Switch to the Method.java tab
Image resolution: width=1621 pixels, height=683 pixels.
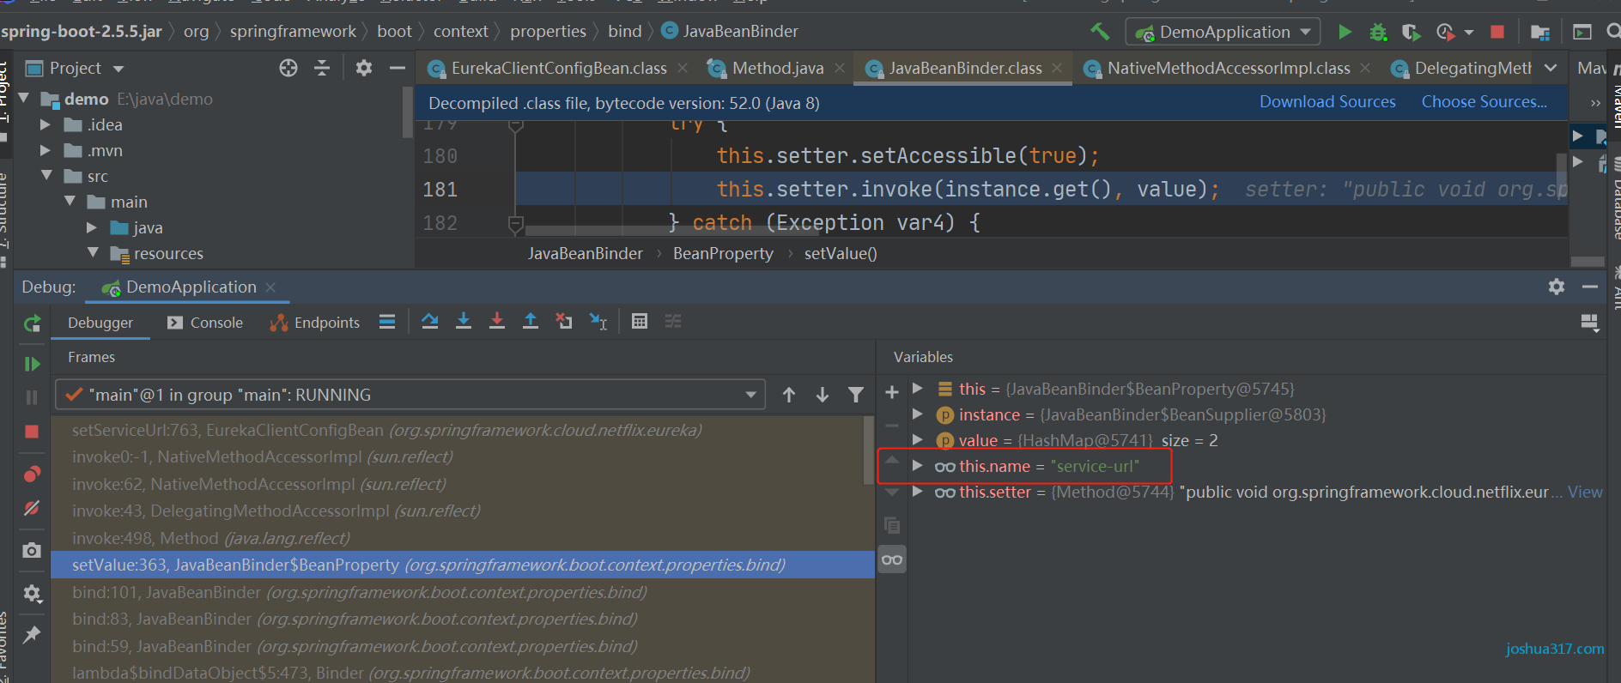(x=777, y=68)
